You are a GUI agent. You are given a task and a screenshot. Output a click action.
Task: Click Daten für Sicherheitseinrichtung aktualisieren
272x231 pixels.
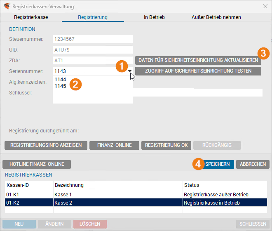pos(198,60)
